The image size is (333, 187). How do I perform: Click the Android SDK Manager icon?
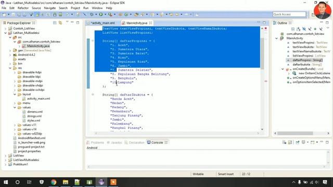55,15
